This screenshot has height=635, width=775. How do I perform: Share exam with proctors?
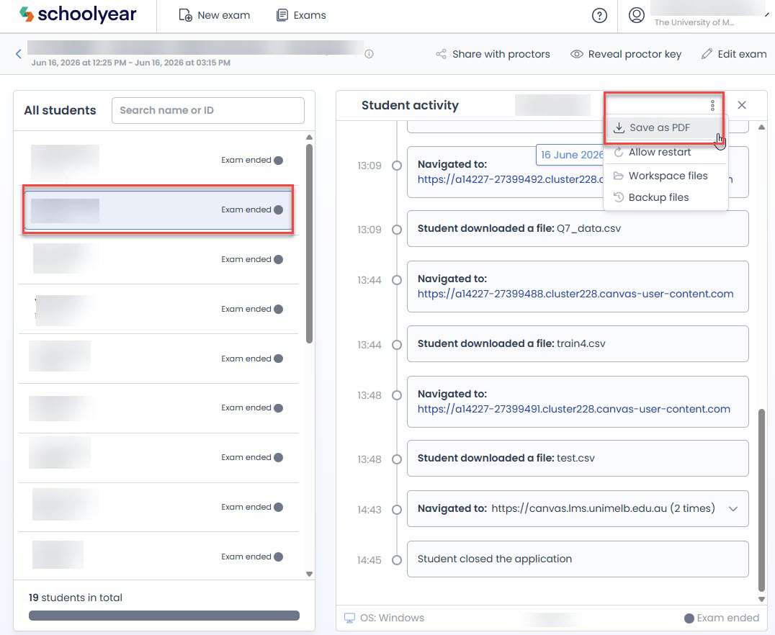pos(493,54)
